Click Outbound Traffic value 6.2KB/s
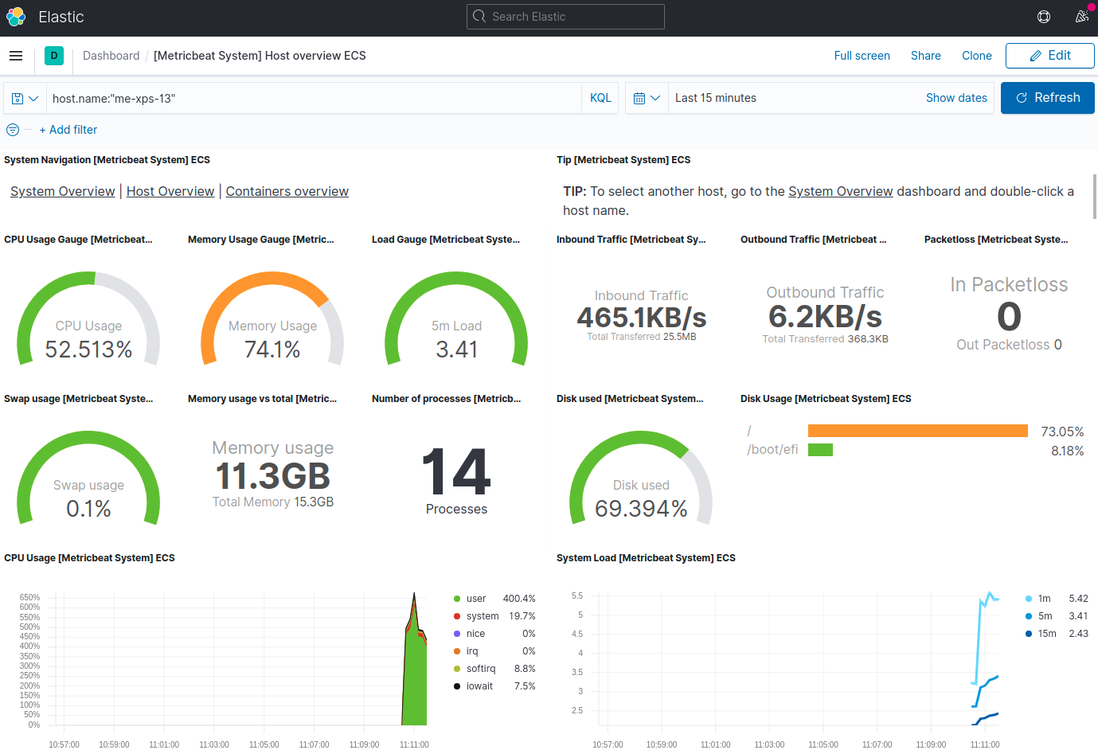Image resolution: width=1098 pixels, height=750 pixels. click(x=826, y=316)
